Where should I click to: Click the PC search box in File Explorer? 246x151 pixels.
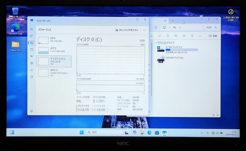[x=211, y=27]
